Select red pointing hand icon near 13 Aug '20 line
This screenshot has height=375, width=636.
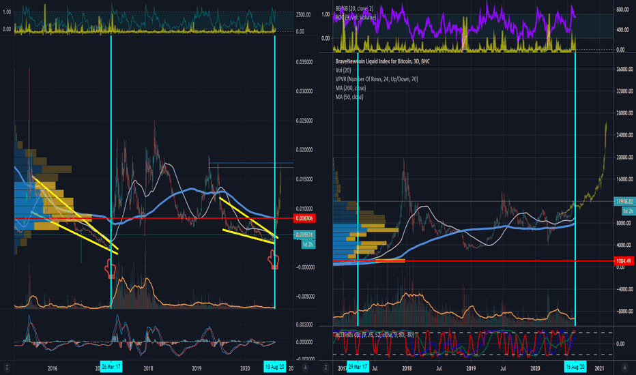(274, 260)
